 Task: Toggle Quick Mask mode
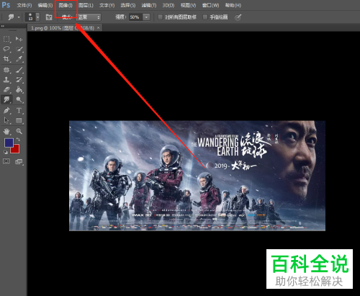(6, 161)
